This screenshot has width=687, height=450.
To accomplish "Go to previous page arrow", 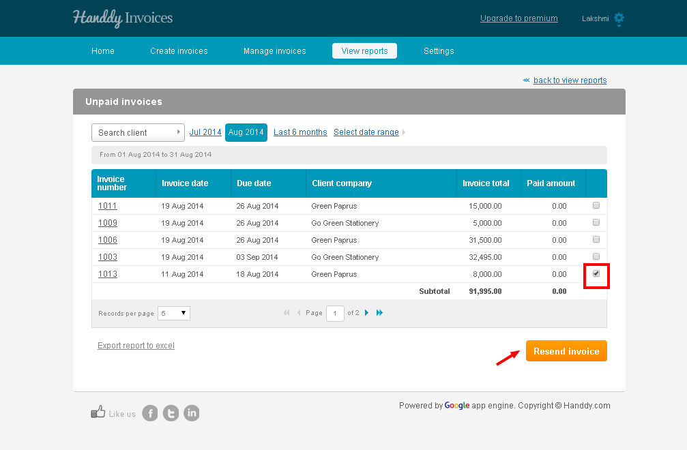I will (x=299, y=312).
